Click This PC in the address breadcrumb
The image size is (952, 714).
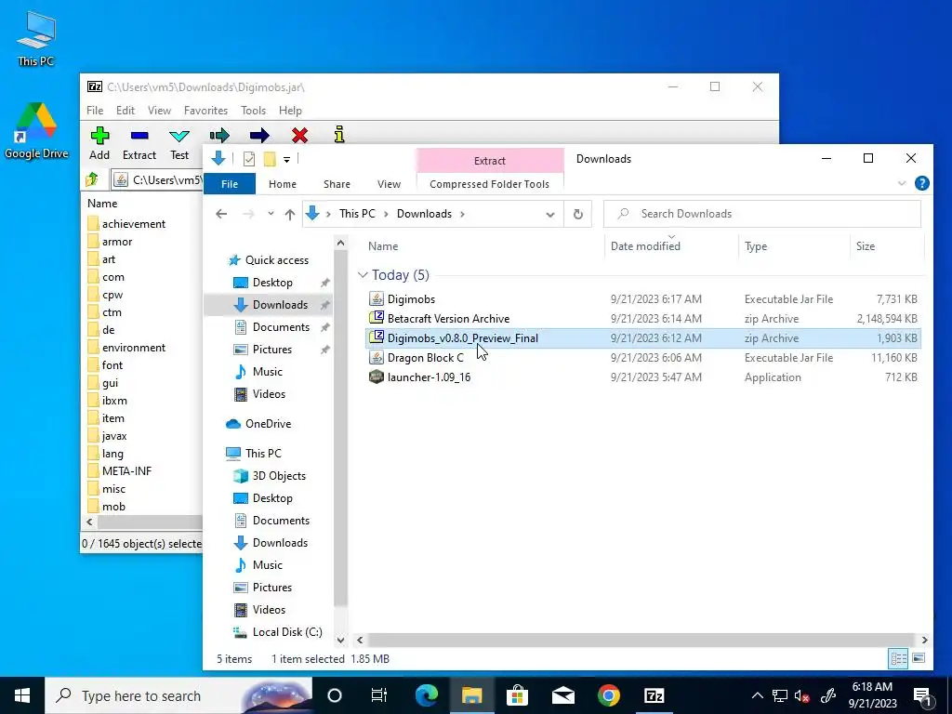click(357, 214)
